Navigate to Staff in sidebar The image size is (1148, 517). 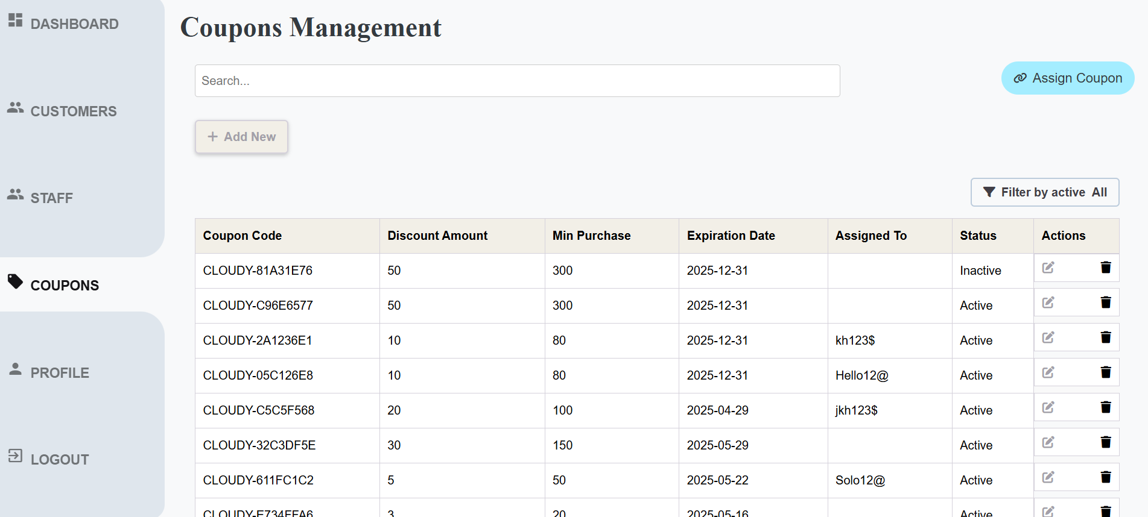pos(51,198)
